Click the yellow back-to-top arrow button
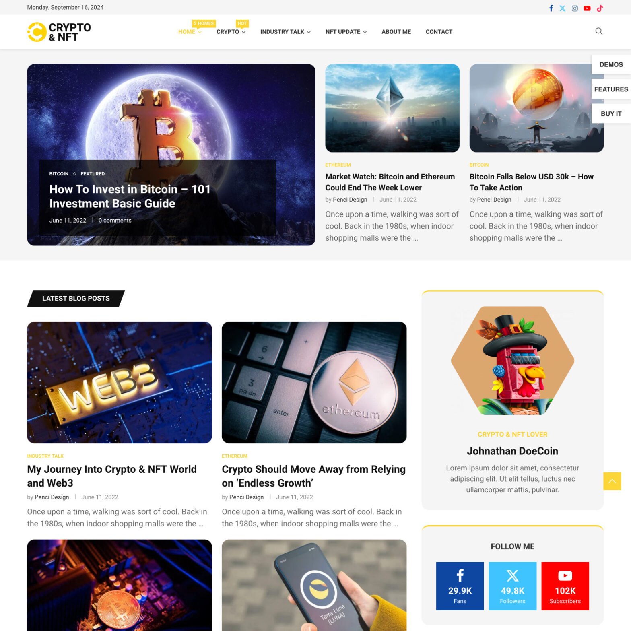The height and width of the screenshot is (631, 631). (x=612, y=481)
